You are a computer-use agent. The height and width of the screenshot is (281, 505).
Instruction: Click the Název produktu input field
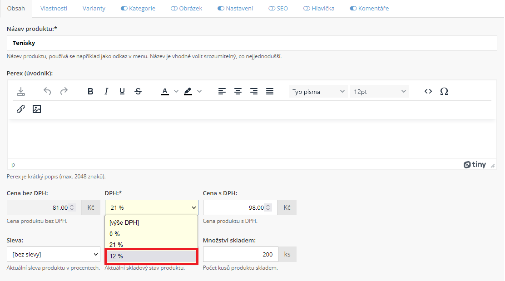coord(252,43)
